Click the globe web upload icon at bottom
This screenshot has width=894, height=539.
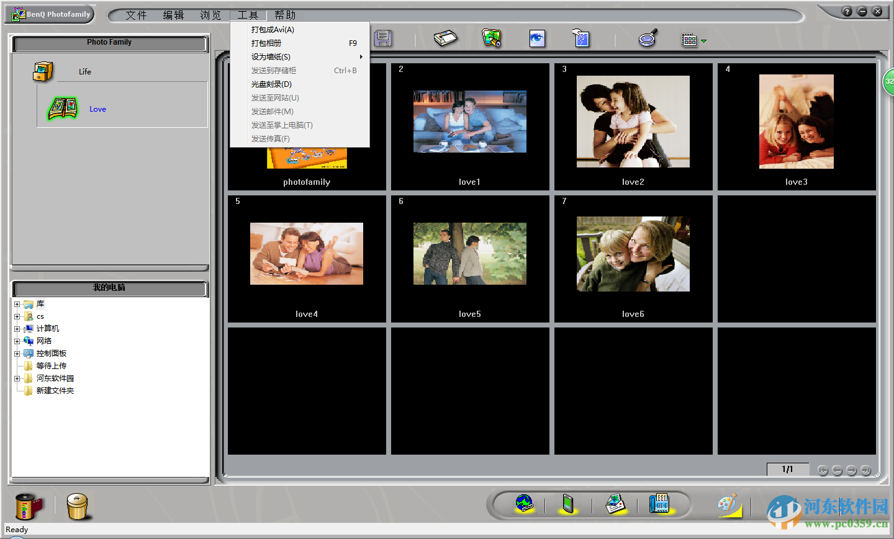(x=523, y=504)
